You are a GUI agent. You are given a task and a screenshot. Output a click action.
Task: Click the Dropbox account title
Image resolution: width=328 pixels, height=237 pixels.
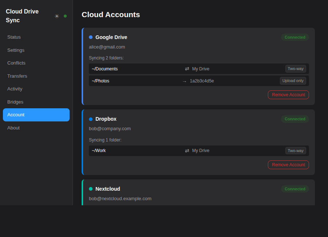106,119
